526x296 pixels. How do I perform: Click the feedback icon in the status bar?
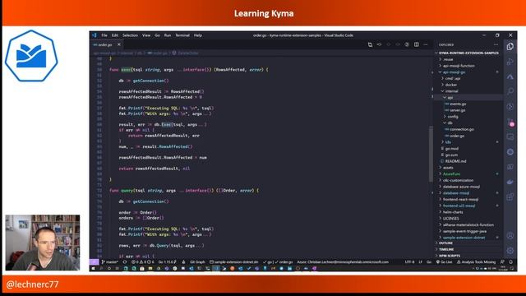[x=502, y=262]
